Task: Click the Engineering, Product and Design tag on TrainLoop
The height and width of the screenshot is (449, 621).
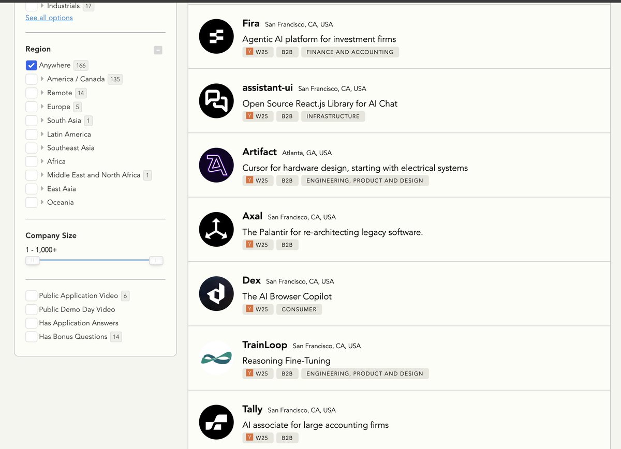Action: pyautogui.click(x=365, y=373)
